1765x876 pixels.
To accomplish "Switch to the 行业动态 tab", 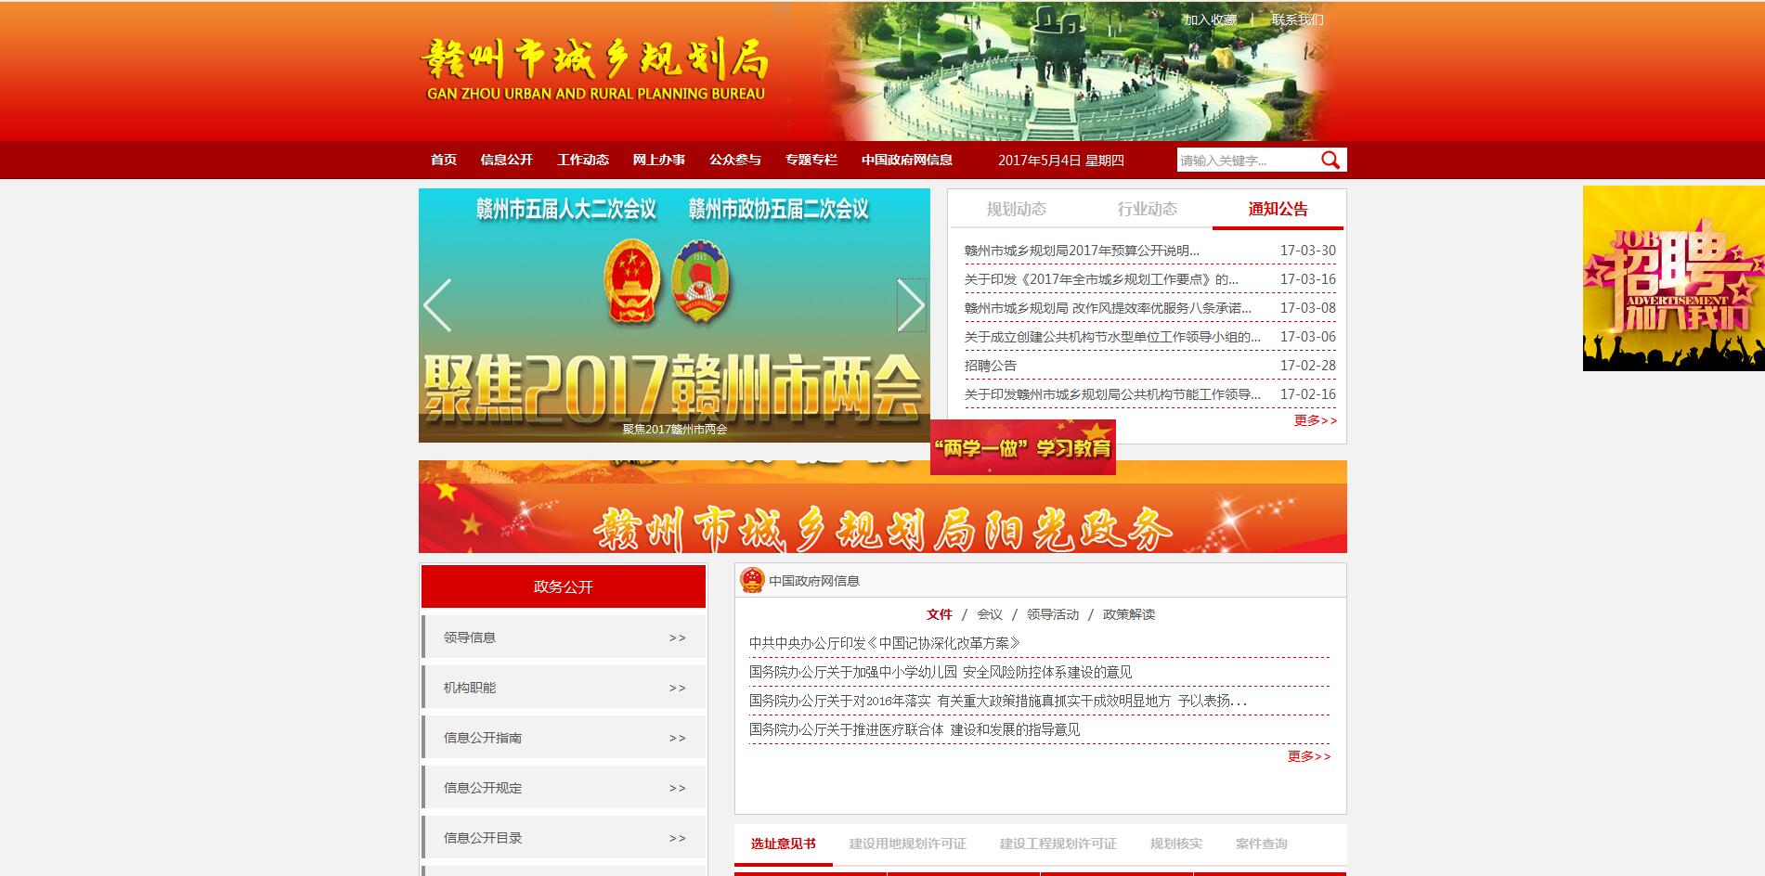I will click(1147, 210).
